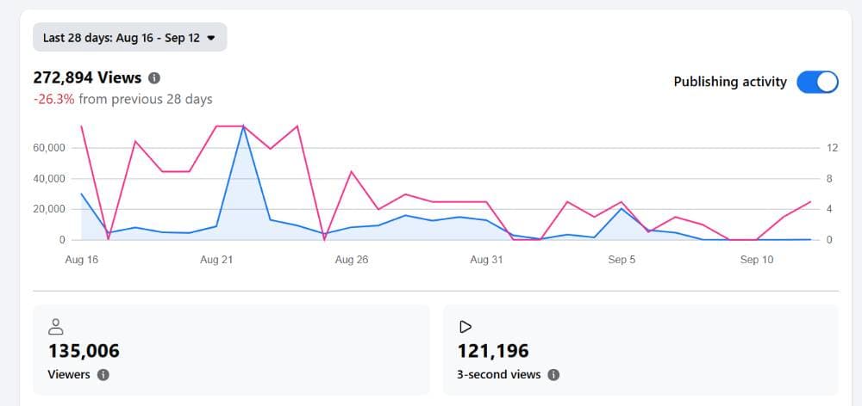Click the info icon next to 272,894 Views

[154, 78]
